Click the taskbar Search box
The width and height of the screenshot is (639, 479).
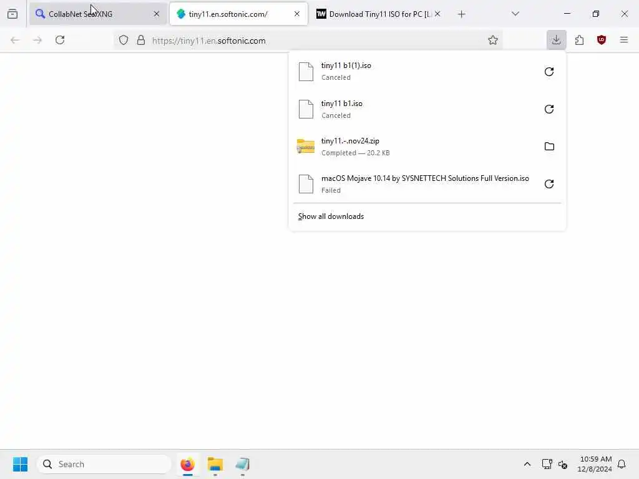[104, 464]
